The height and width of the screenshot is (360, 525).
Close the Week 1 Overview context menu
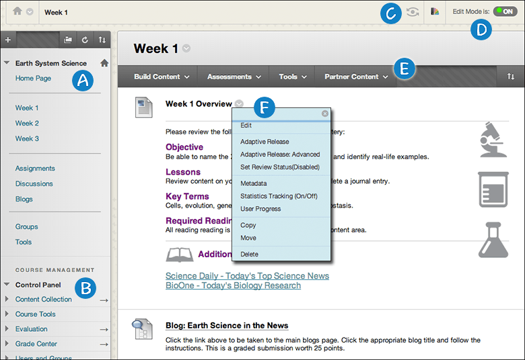(x=325, y=114)
